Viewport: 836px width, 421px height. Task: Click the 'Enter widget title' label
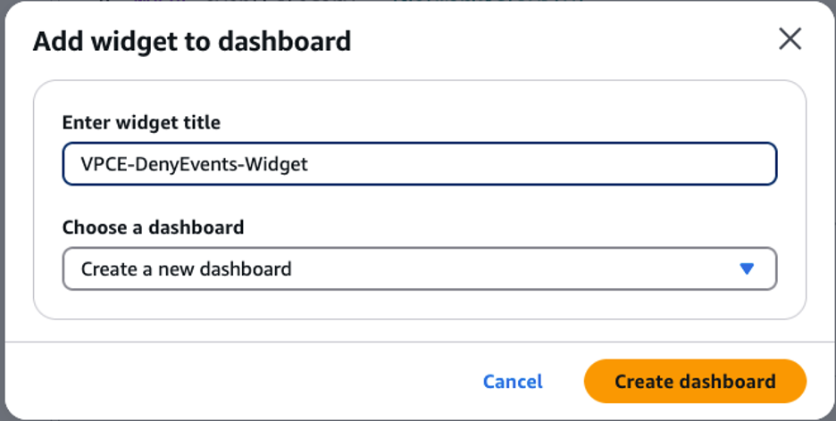(x=141, y=123)
